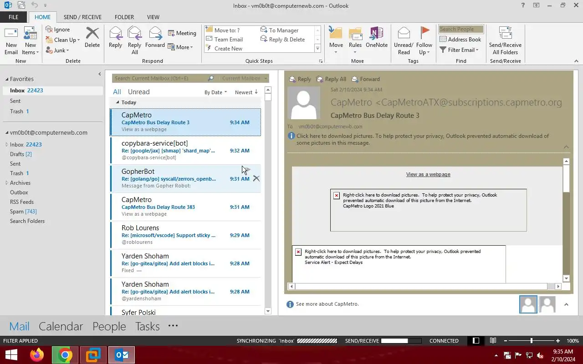Click the Reply All ribbon icon
583x364 pixels.
pos(134,34)
